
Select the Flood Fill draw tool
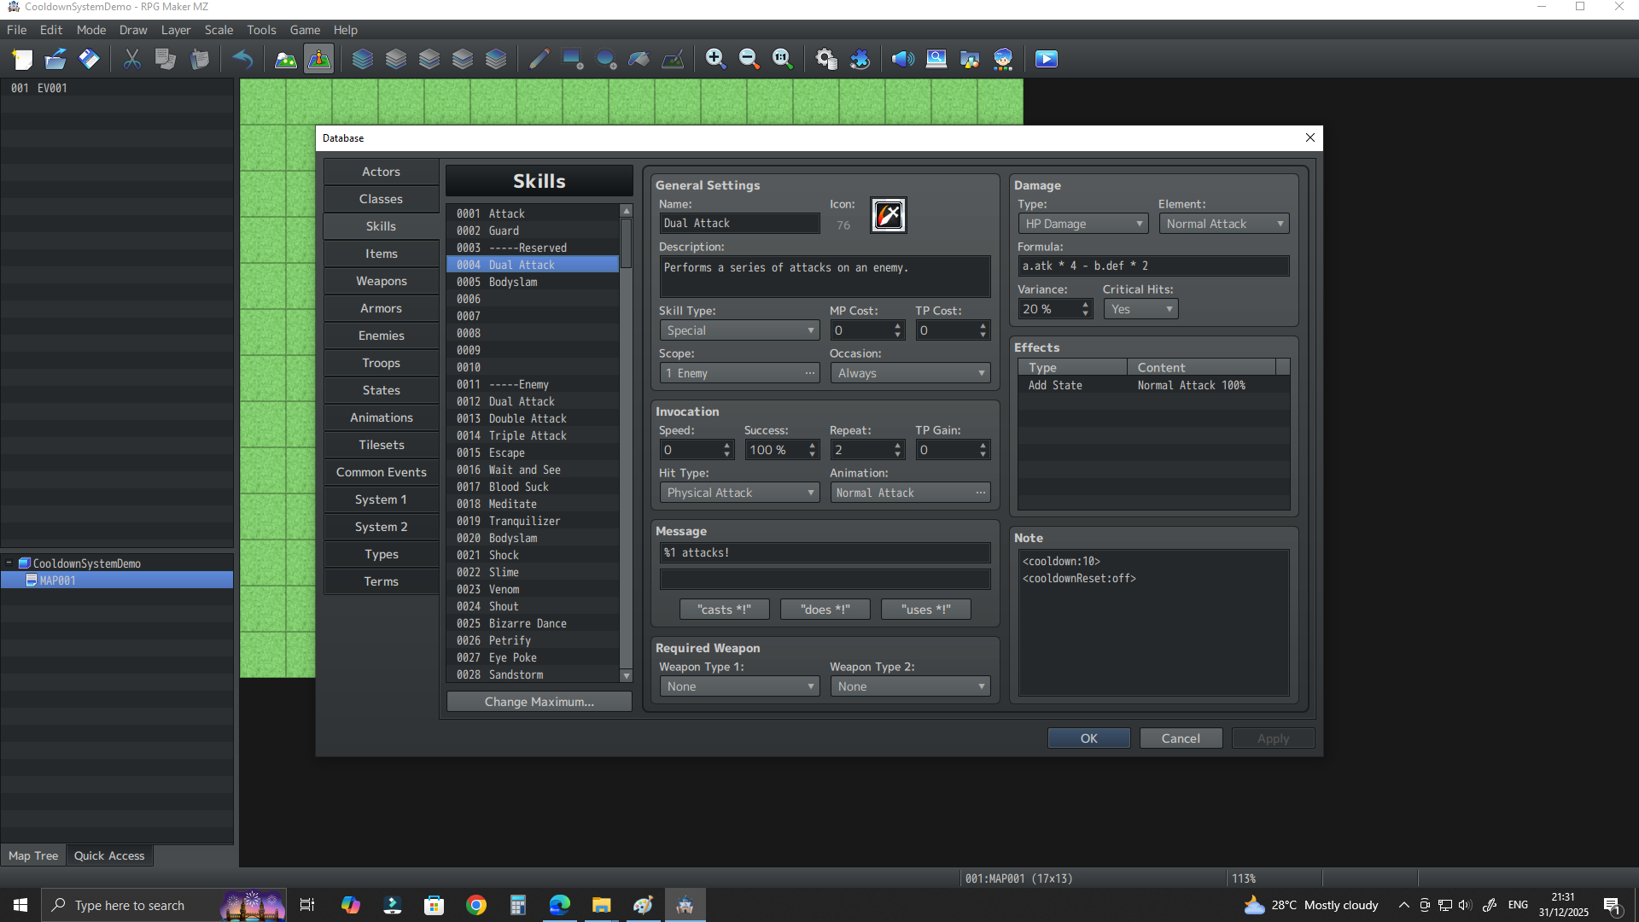tap(639, 59)
